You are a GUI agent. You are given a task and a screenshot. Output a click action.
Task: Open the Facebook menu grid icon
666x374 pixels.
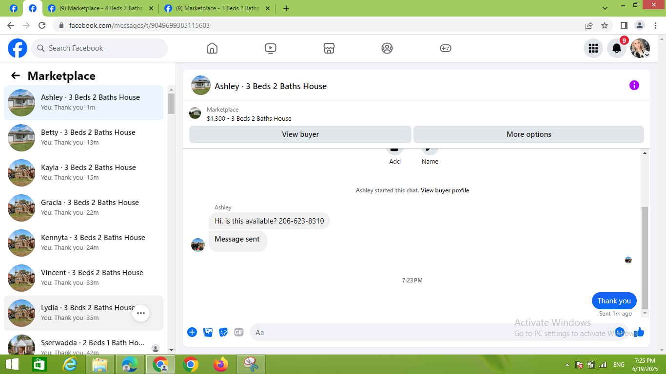[593, 48]
